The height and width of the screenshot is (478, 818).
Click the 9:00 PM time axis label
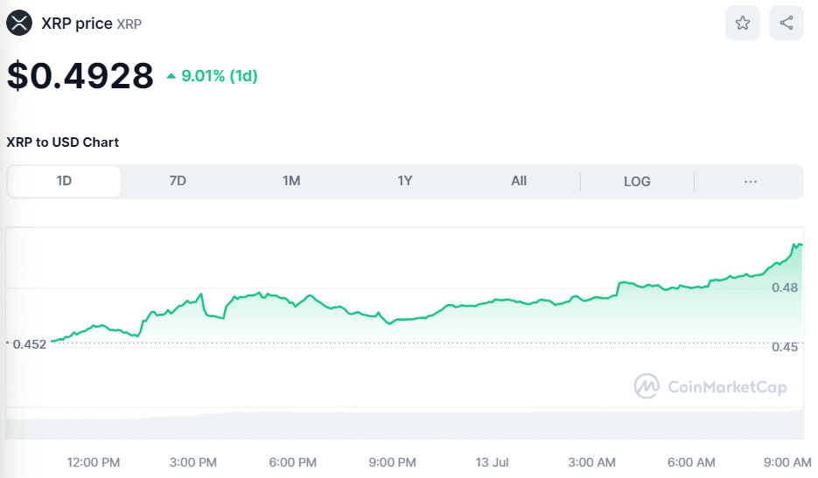point(392,462)
